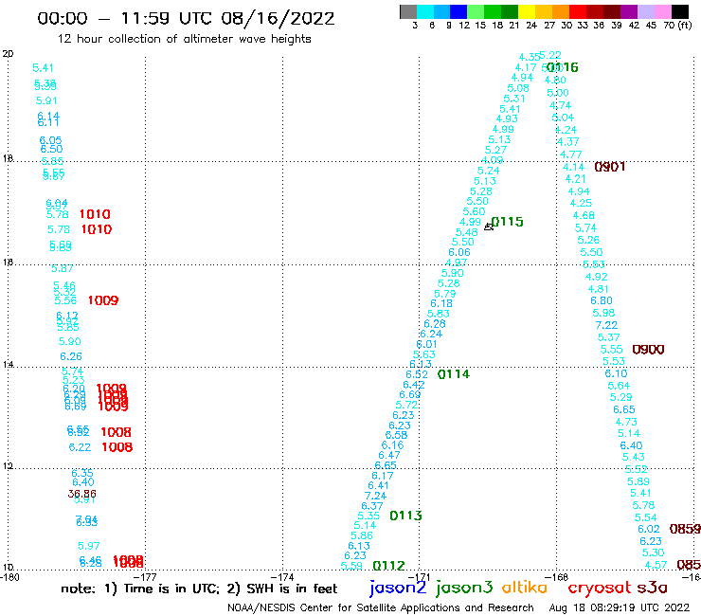Click the s3a time stamp 0859
The image size is (701, 616).
point(685,529)
